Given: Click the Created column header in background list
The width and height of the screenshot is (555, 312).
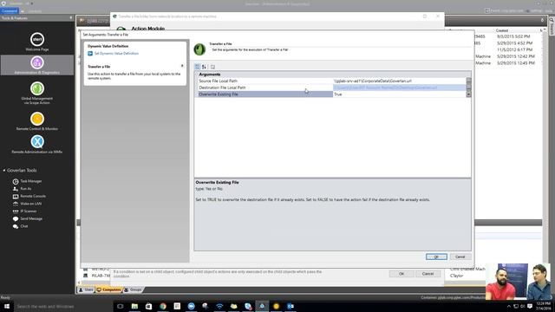Looking at the screenshot, I should pos(502,31).
